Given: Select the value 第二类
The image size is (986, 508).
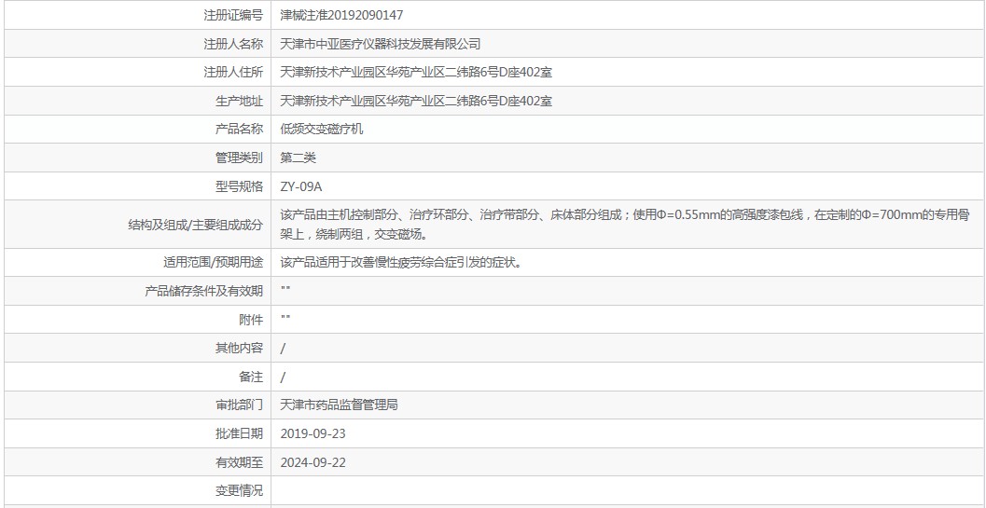Looking at the screenshot, I should click(299, 158).
